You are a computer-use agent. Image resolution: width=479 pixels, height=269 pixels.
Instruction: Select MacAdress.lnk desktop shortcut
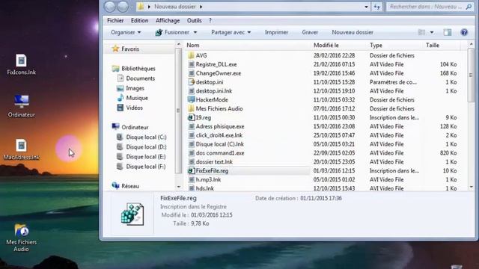22,149
